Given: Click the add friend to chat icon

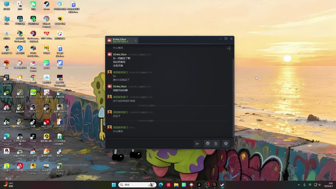Looking at the screenshot, I should (x=229, y=48).
